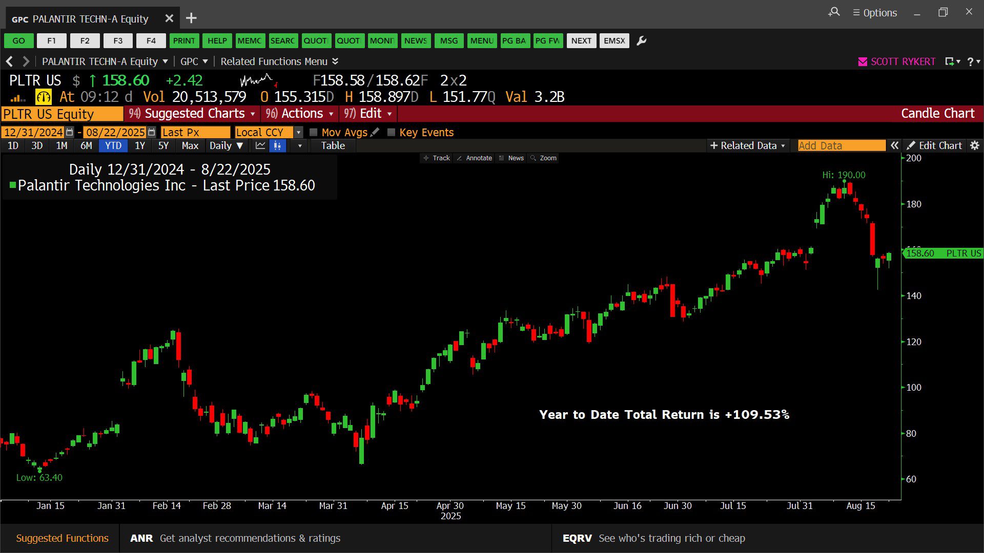Viewport: 984px width, 553px height.
Task: Open the end date calendar picker
Action: pyautogui.click(x=151, y=132)
